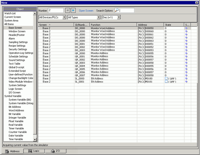
Task: Select Bit Address in Object list
Action: point(15,107)
